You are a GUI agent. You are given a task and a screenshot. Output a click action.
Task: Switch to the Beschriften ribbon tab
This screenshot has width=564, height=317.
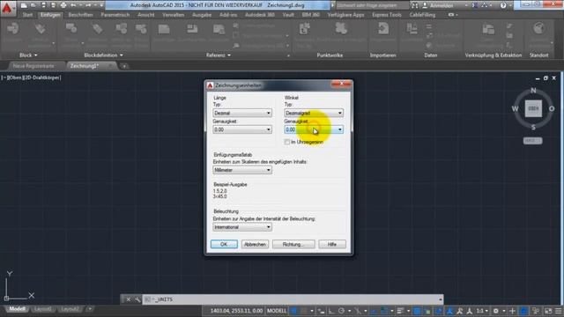80,15
